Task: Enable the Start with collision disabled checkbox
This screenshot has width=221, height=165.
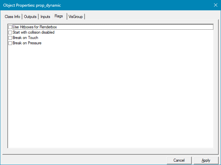Action: click(10, 33)
